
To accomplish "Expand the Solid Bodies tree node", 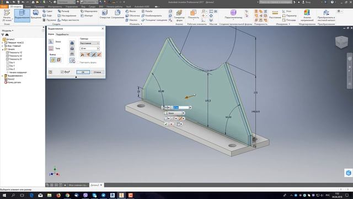I will [x=2, y=43].
